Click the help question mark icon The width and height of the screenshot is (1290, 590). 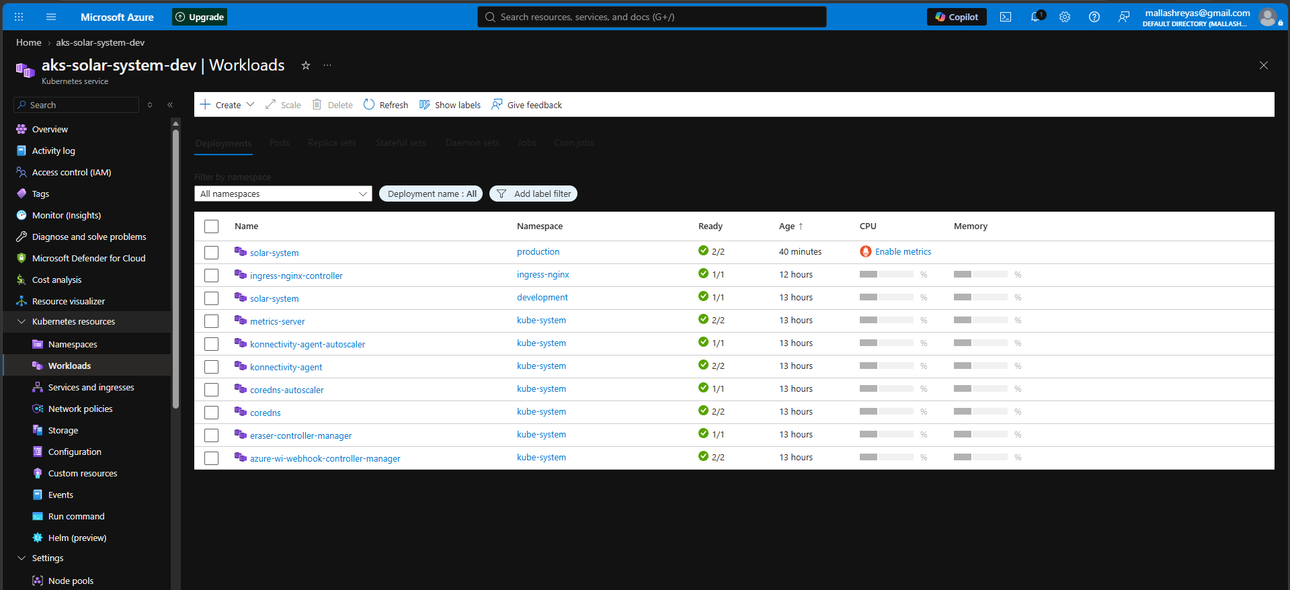click(1094, 17)
